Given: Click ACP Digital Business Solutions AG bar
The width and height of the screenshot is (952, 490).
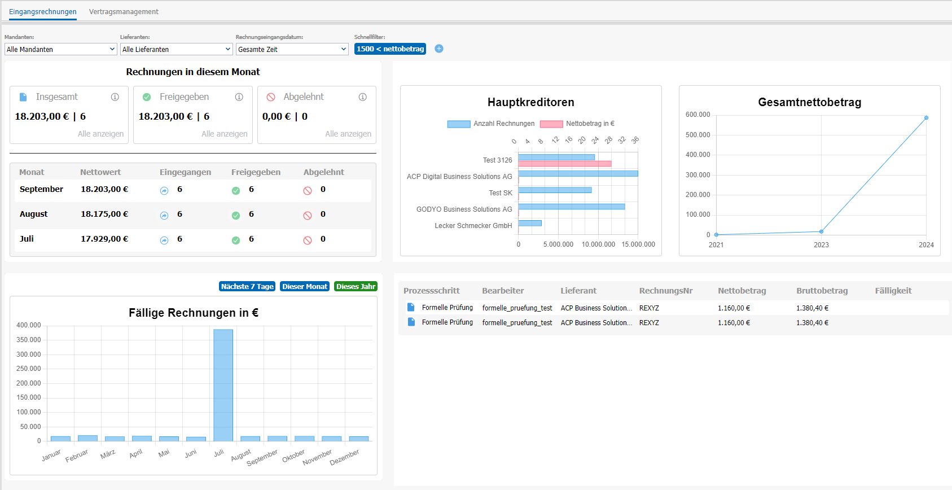Looking at the screenshot, I should coord(578,174).
